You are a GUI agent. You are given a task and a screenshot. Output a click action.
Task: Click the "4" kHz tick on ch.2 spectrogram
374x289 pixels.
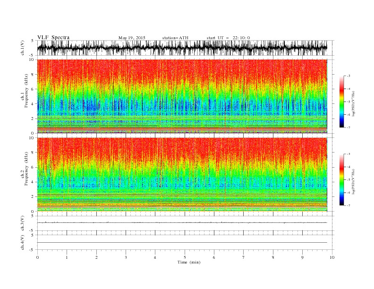(33, 182)
